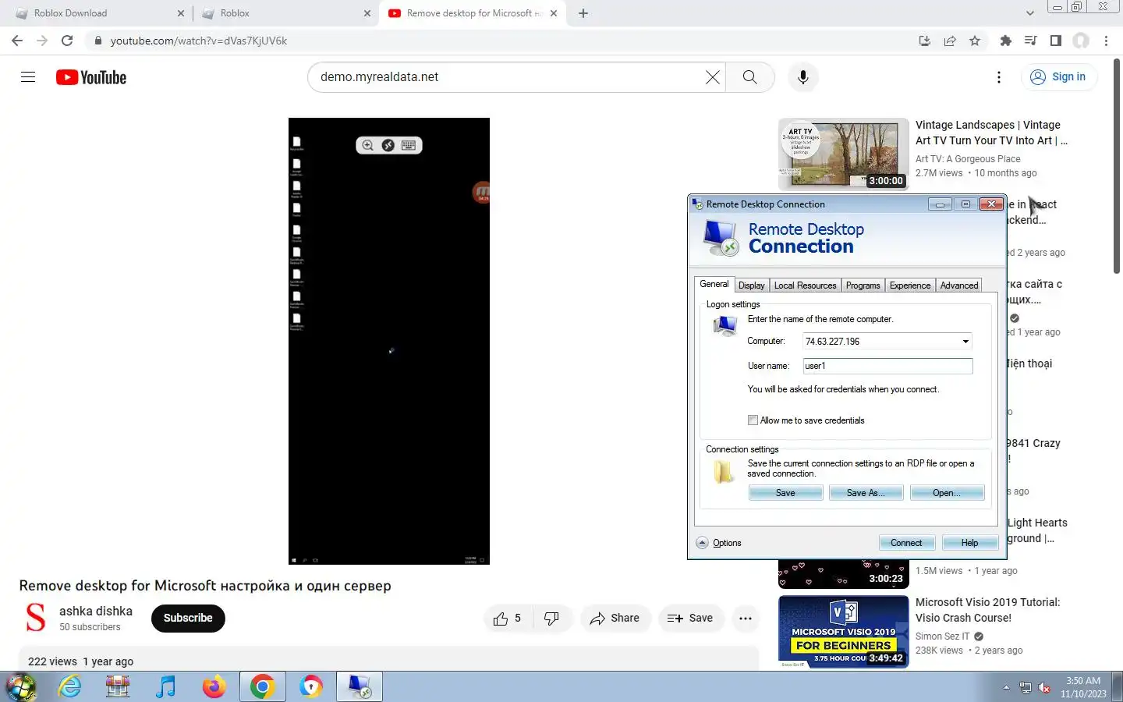The width and height of the screenshot is (1123, 702).
Task: Dislike the video with thumbs-down icon
Action: pos(551,618)
